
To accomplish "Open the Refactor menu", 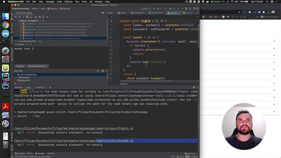I will (x=68, y=2).
